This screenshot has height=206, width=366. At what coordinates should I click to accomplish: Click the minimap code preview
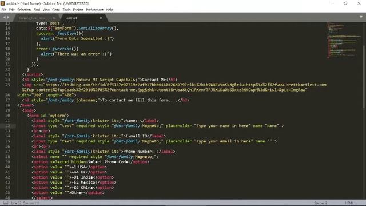344,40
